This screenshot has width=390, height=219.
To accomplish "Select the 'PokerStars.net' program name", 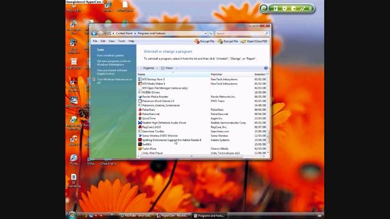I will 151,114.
